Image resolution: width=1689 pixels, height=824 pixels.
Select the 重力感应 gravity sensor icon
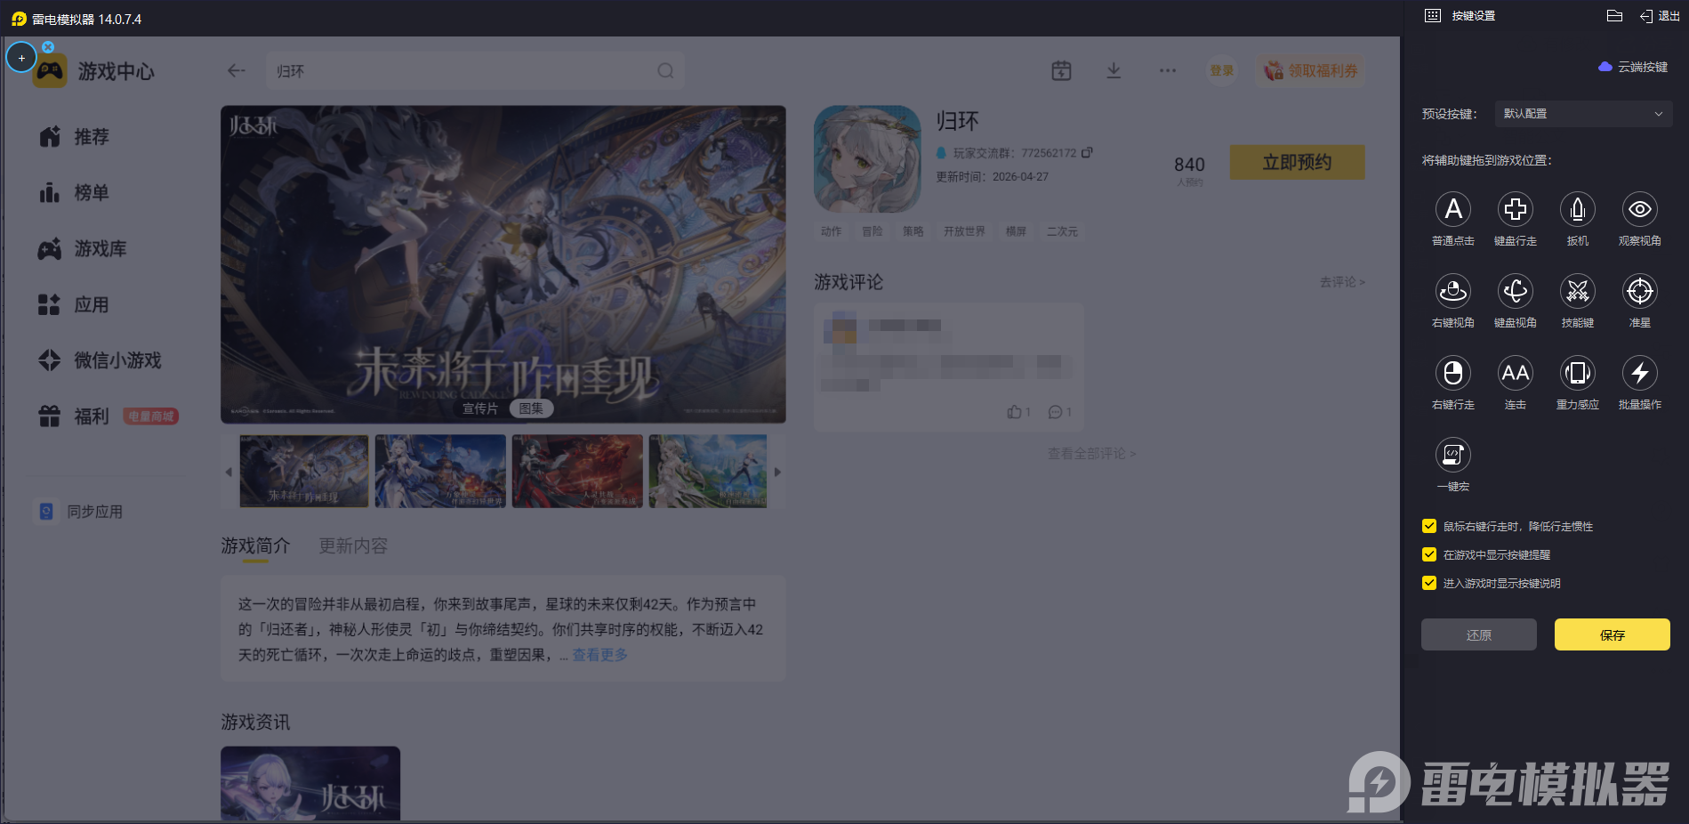(x=1578, y=373)
